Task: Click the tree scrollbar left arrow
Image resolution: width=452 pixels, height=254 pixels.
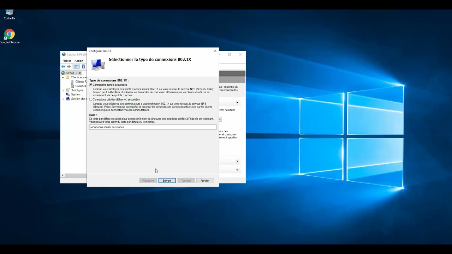Action: pyautogui.click(x=63, y=175)
